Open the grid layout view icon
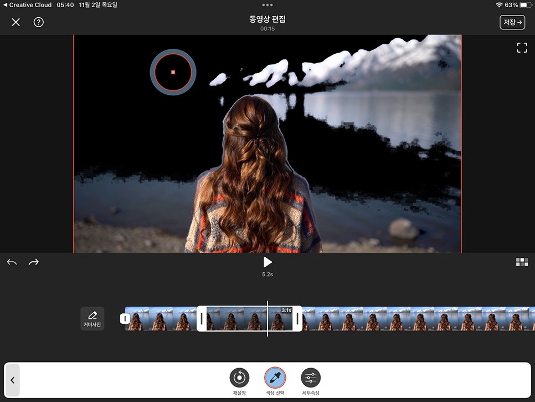 point(522,262)
